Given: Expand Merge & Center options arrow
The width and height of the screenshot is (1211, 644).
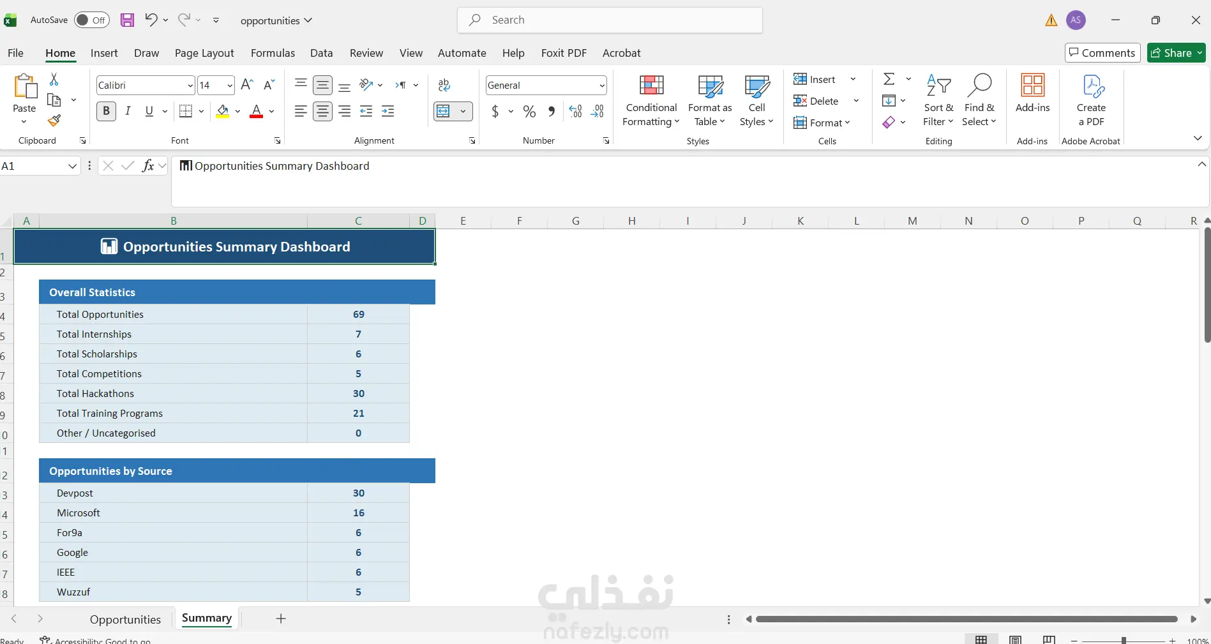Looking at the screenshot, I should click(x=463, y=112).
